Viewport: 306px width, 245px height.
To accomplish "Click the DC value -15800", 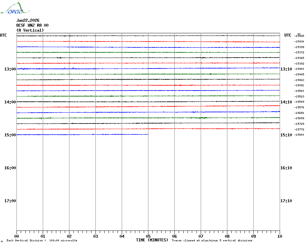I will tap(299, 135).
